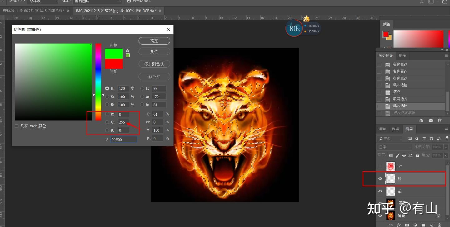Filter layers by smart objects icon
This screenshot has height=227, width=450.
[439, 139]
